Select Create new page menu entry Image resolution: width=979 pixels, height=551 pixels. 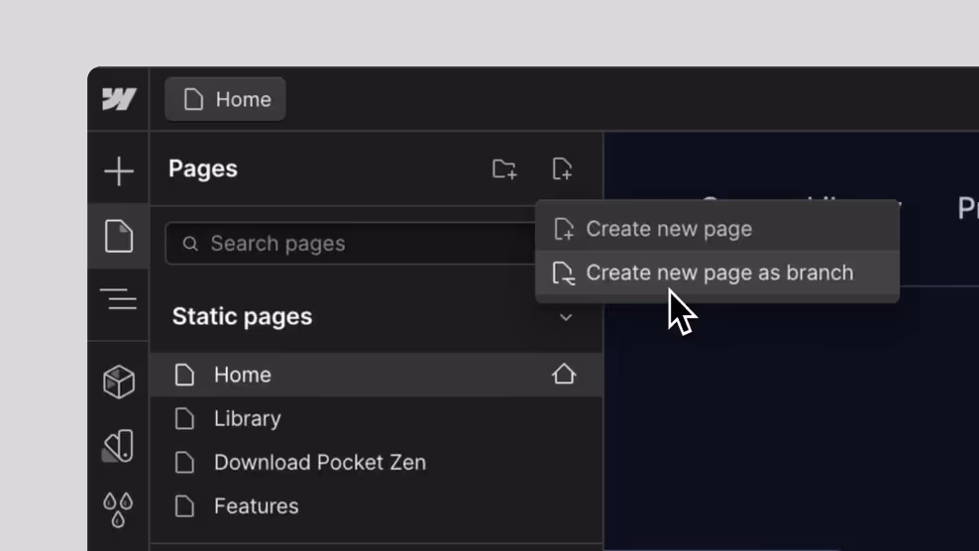click(x=717, y=229)
